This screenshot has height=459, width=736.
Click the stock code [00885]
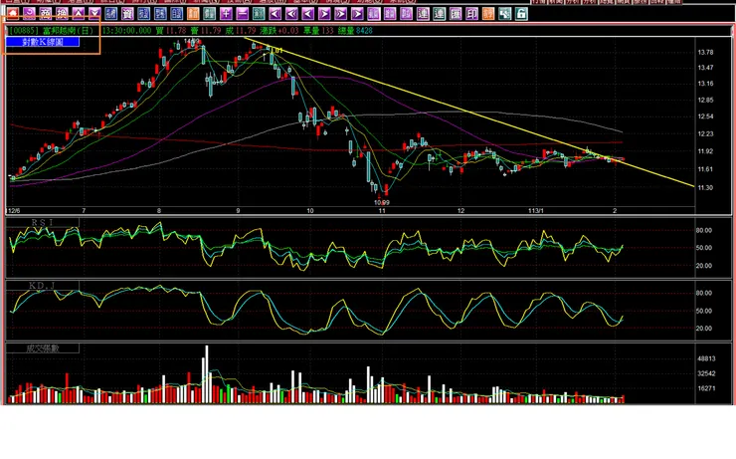point(24,31)
